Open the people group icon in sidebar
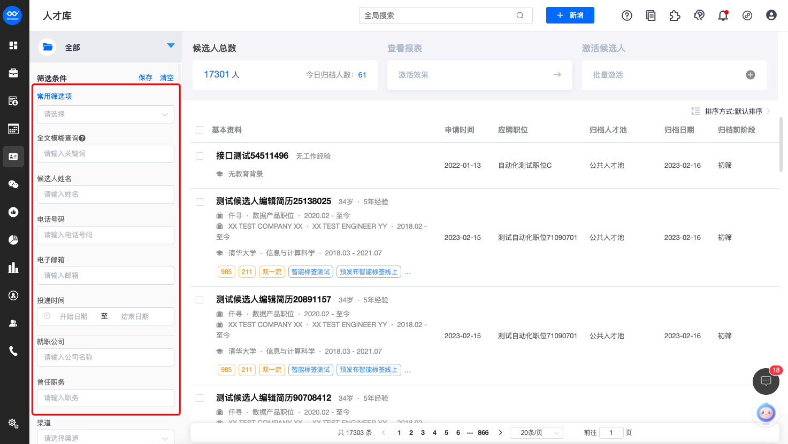Viewport: 788px width, 444px height. (x=13, y=323)
